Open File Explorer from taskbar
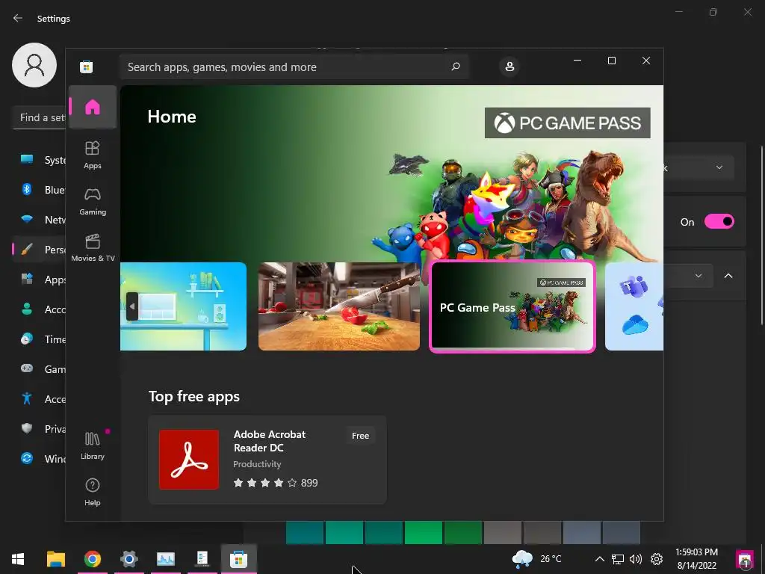 55,559
